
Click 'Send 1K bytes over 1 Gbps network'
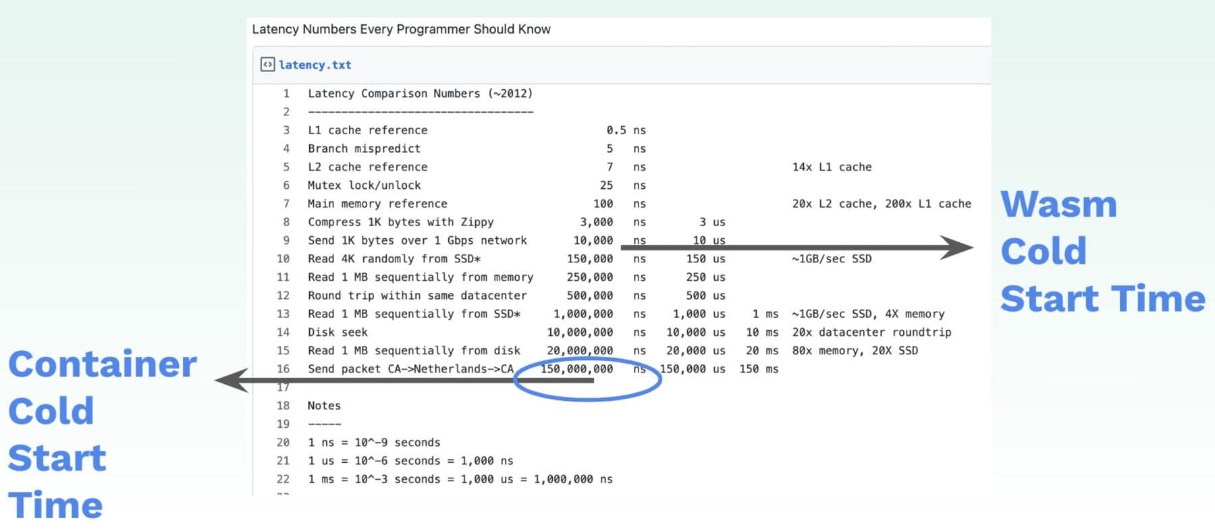(x=417, y=241)
